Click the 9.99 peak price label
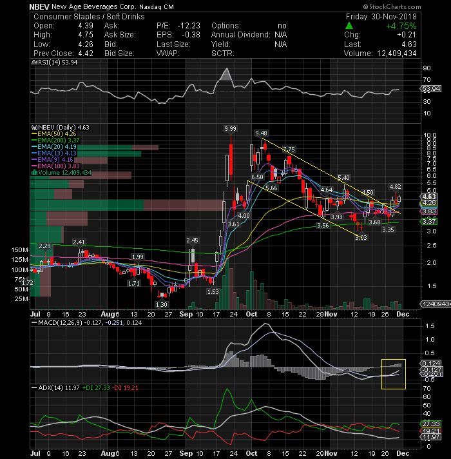The image size is (451, 459). (x=230, y=128)
